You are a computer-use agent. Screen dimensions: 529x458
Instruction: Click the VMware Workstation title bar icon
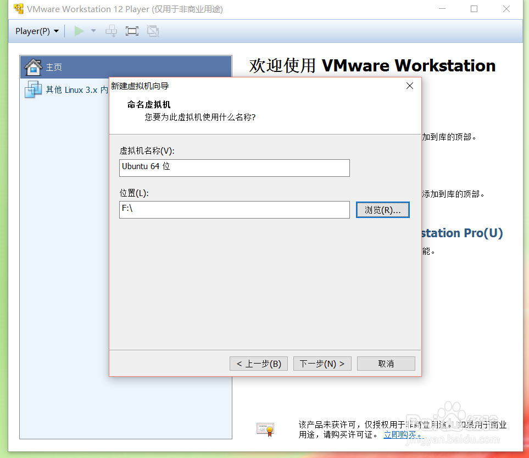coord(19,9)
